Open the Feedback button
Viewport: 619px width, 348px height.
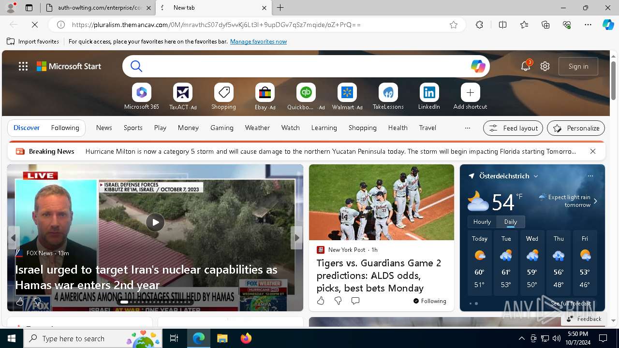tap(584, 319)
